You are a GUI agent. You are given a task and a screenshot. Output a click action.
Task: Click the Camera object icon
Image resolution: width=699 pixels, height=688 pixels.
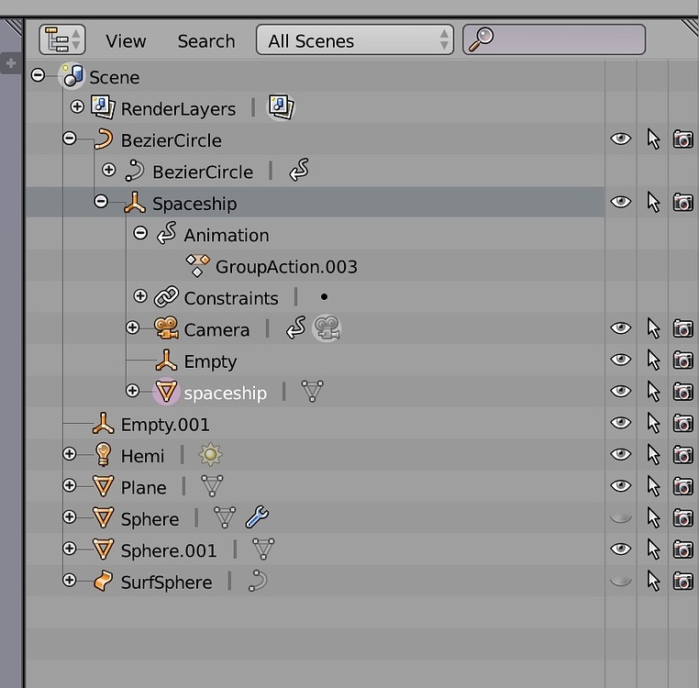tap(166, 328)
